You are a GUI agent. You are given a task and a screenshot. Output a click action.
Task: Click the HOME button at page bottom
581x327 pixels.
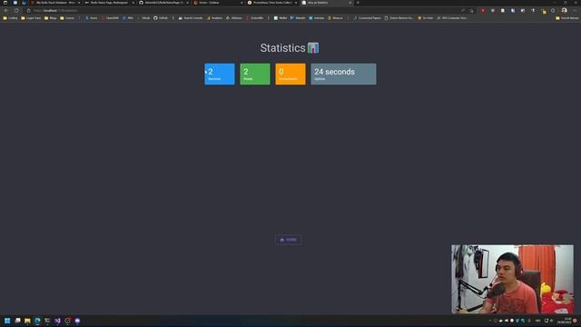pos(289,240)
